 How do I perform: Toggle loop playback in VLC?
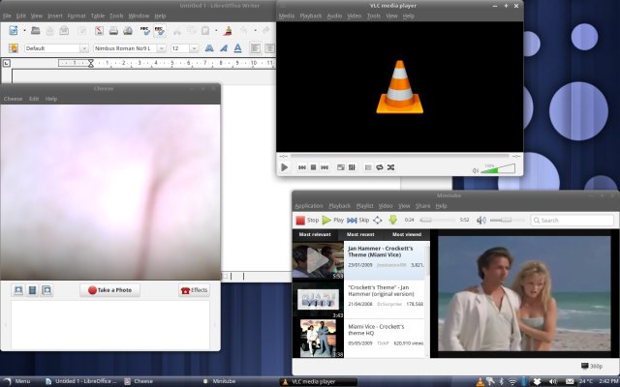(x=380, y=167)
